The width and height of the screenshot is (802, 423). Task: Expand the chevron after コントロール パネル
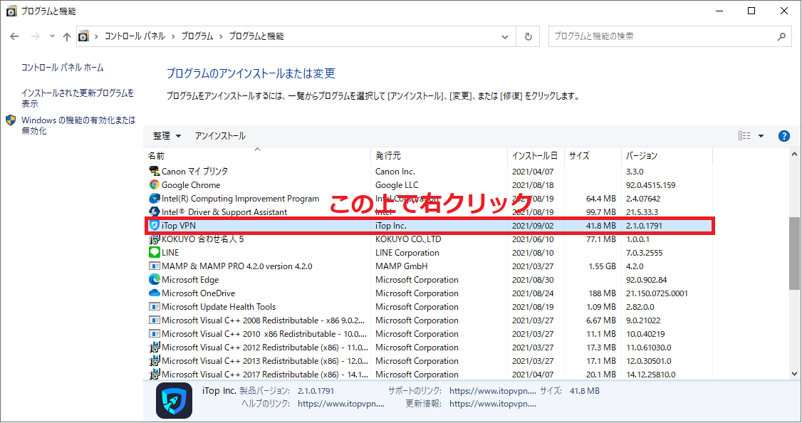[x=173, y=36]
